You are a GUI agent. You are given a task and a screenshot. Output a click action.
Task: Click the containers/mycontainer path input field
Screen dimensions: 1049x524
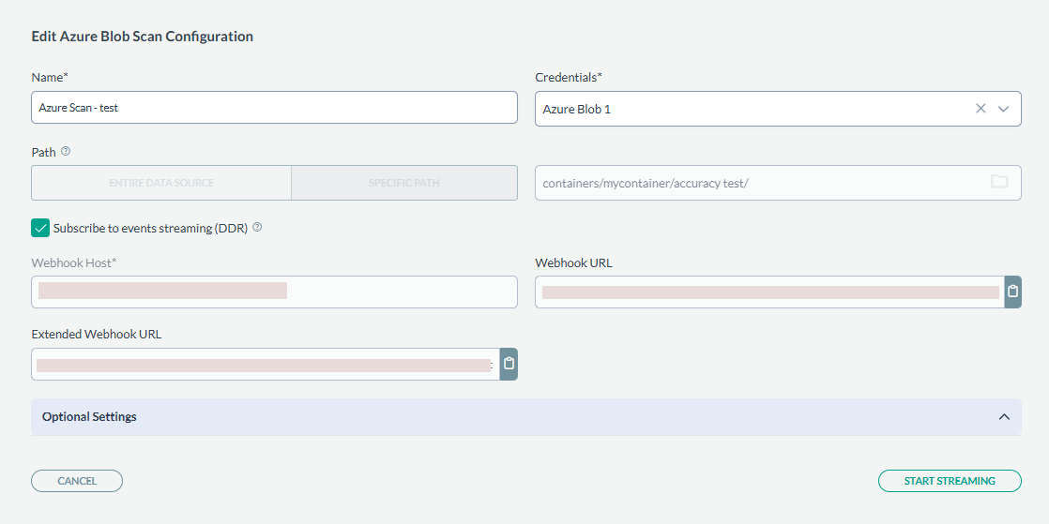(760, 183)
